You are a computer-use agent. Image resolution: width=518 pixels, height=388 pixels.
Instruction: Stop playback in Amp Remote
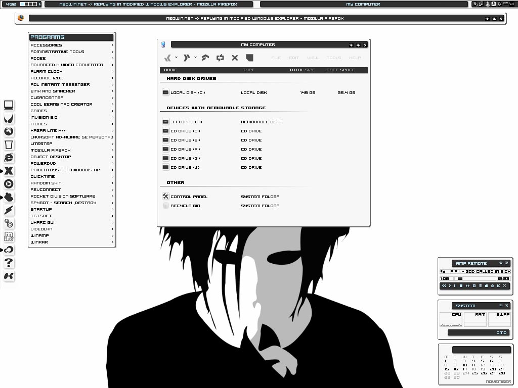click(x=461, y=286)
